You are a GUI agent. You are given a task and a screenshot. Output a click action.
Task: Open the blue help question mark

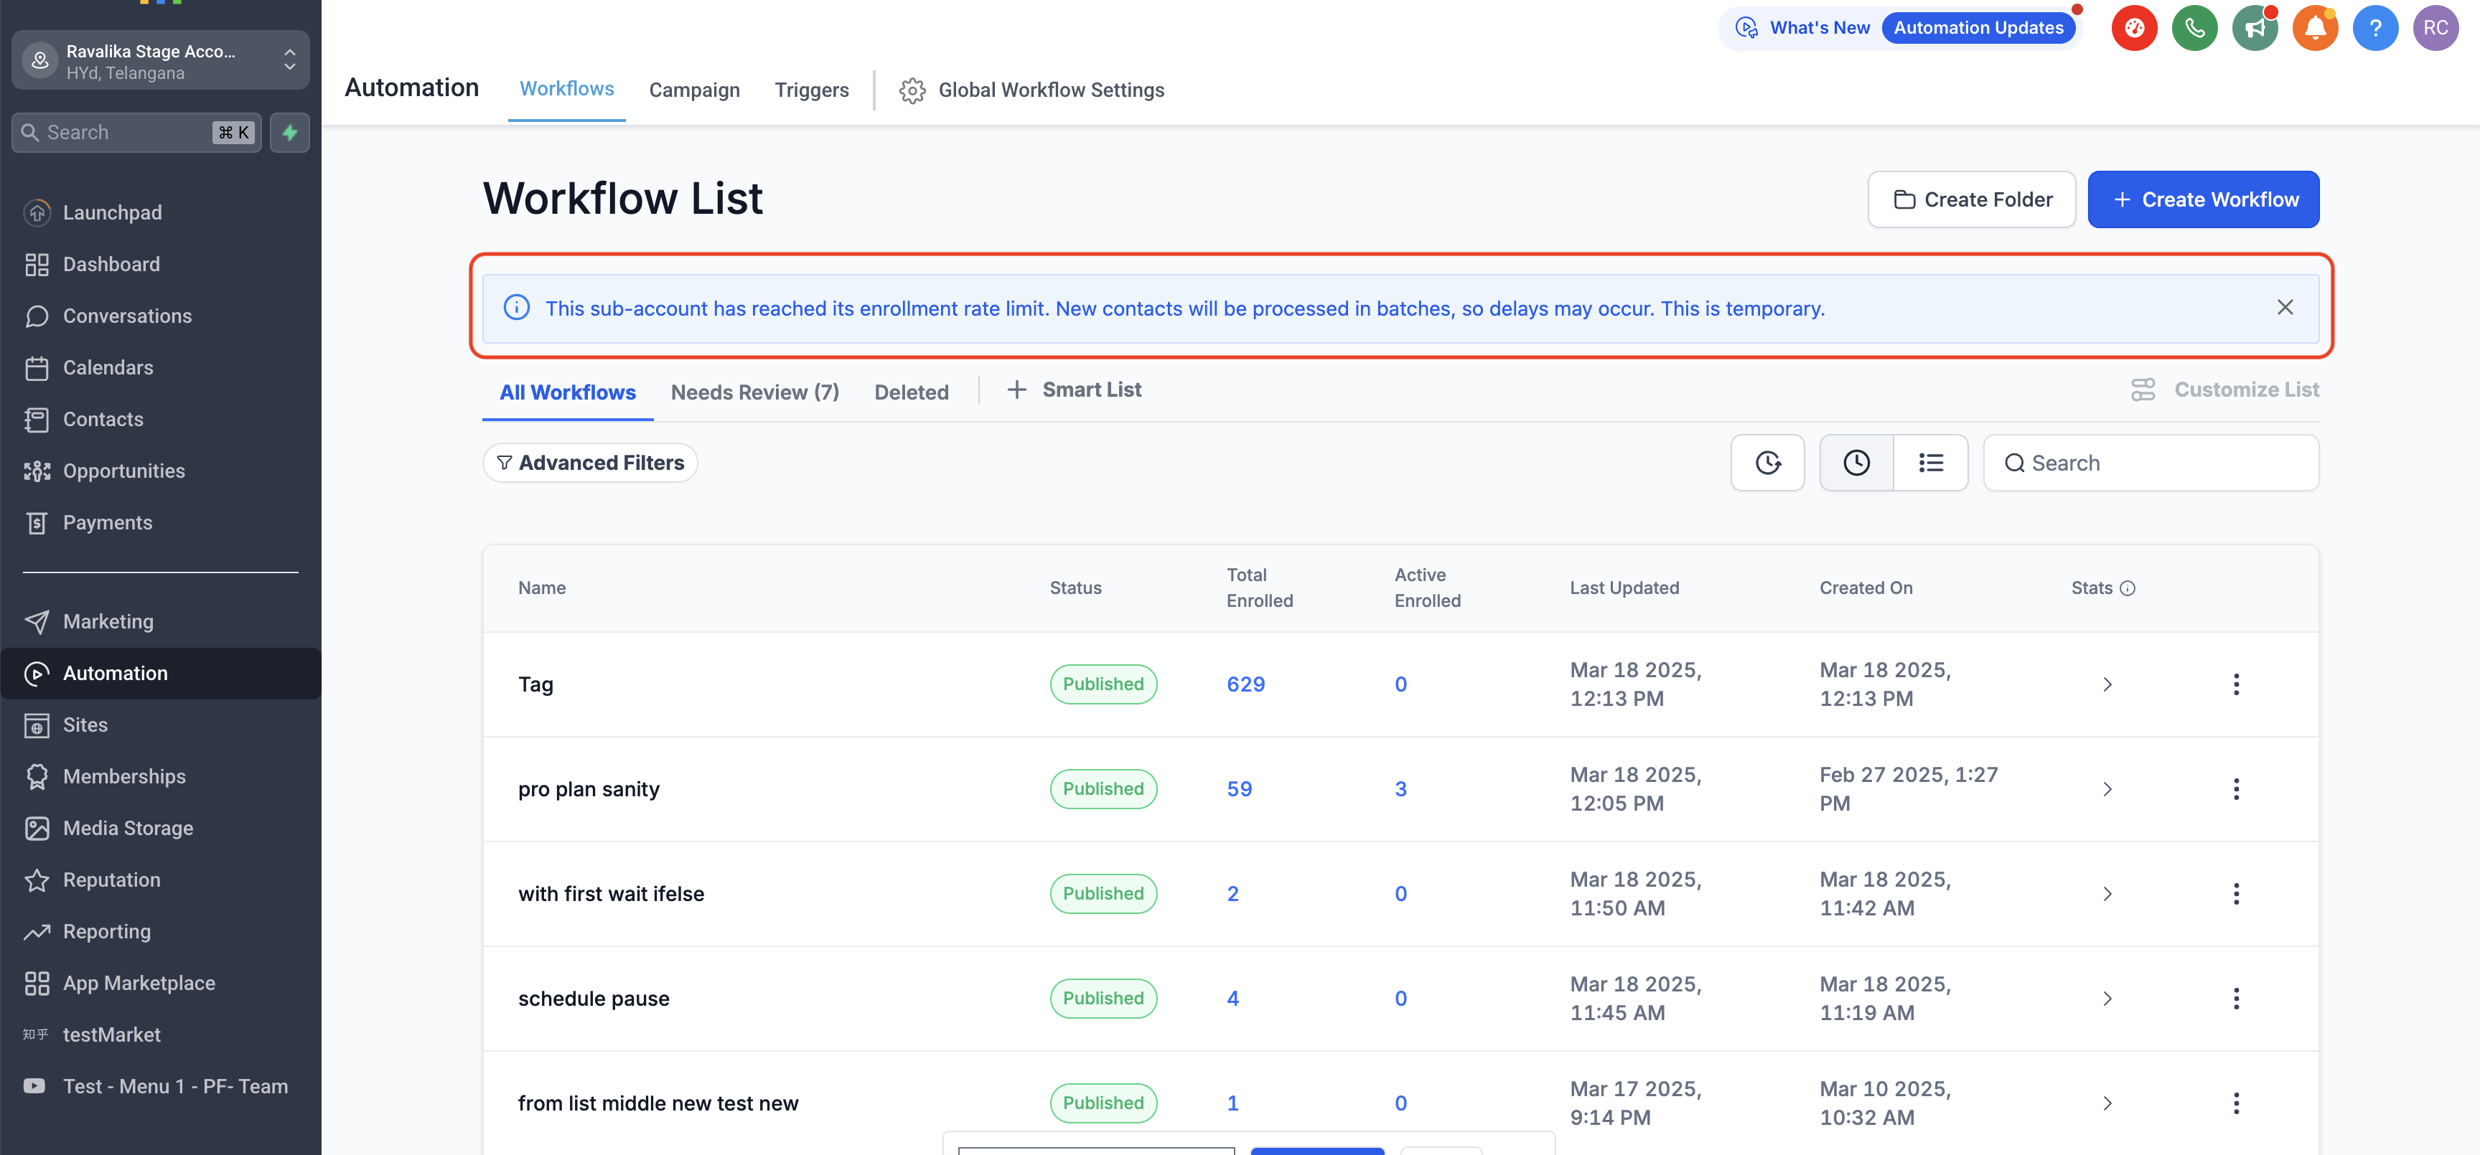pyautogui.click(x=2375, y=28)
